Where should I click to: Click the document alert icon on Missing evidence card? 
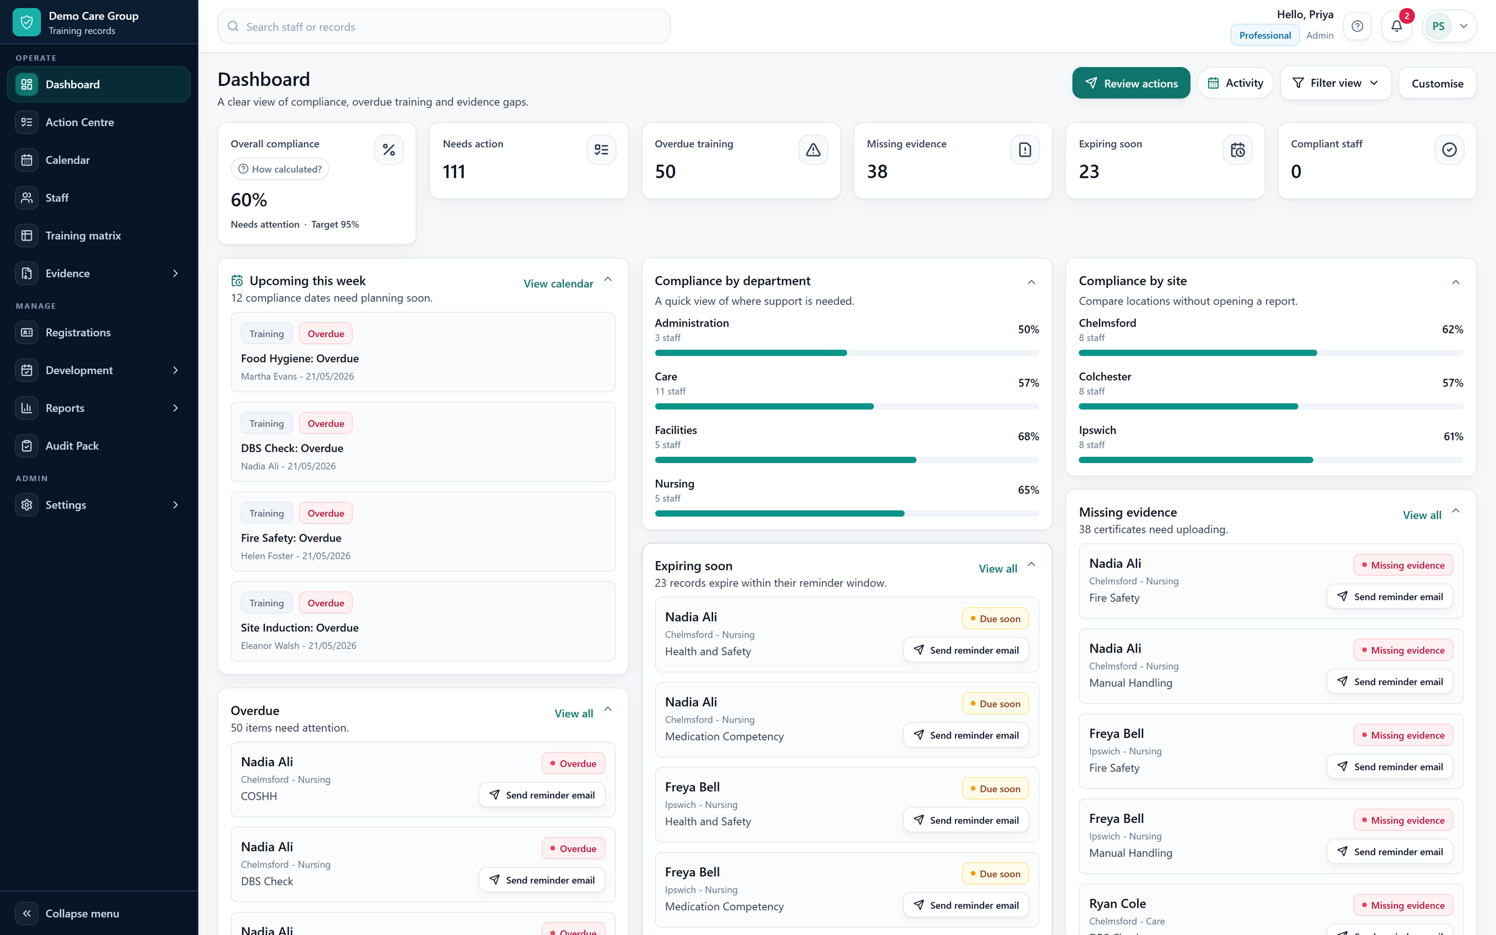coord(1025,150)
